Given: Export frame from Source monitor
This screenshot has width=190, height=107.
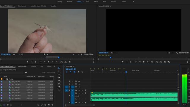Looking at the screenshot, I should (69, 62).
